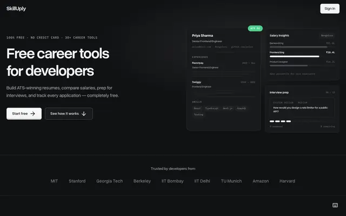Click the Next.js skill tag

pos(228,108)
